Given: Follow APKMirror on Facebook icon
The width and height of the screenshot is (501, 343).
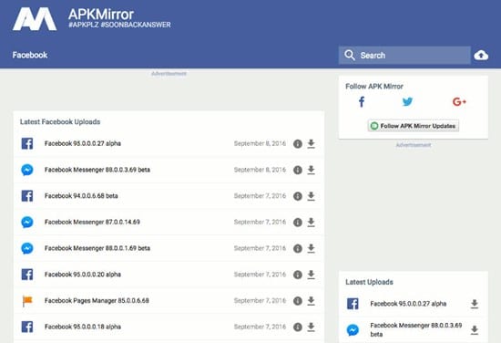Looking at the screenshot, I should coord(362,102).
